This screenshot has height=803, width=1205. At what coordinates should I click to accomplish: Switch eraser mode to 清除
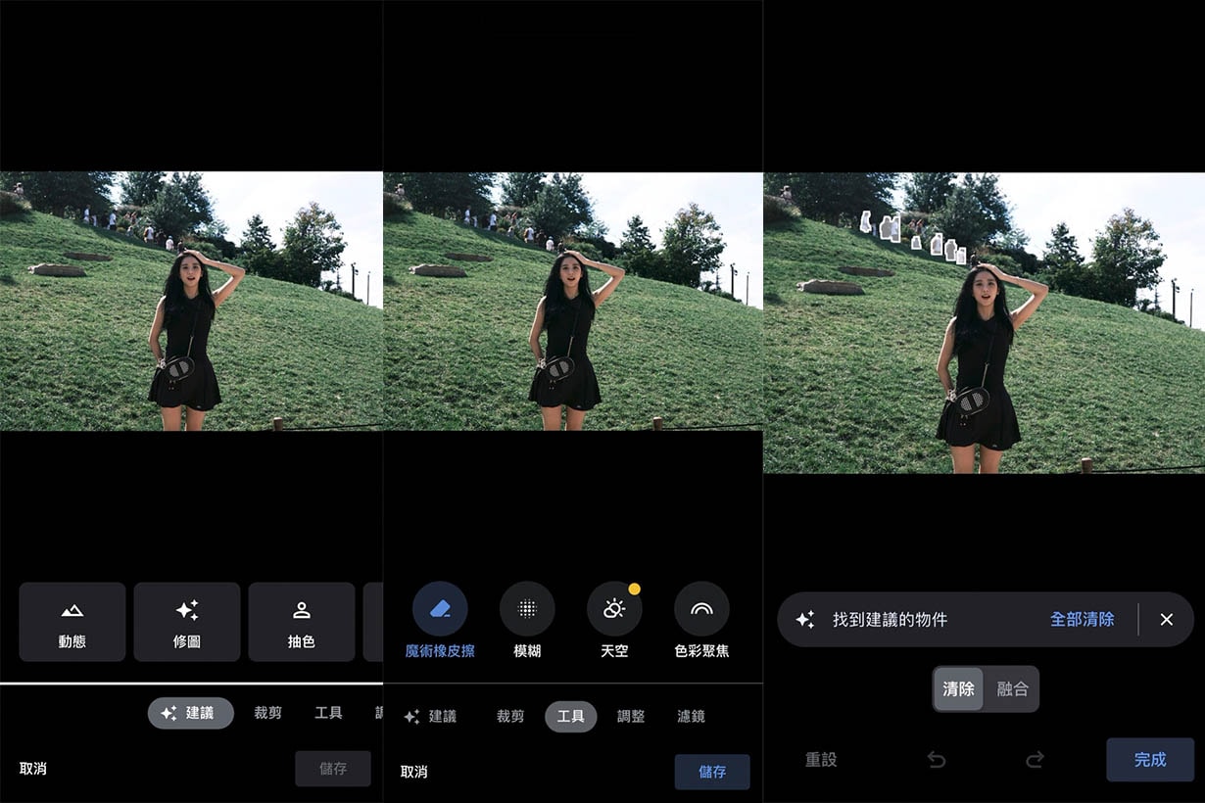[958, 688]
